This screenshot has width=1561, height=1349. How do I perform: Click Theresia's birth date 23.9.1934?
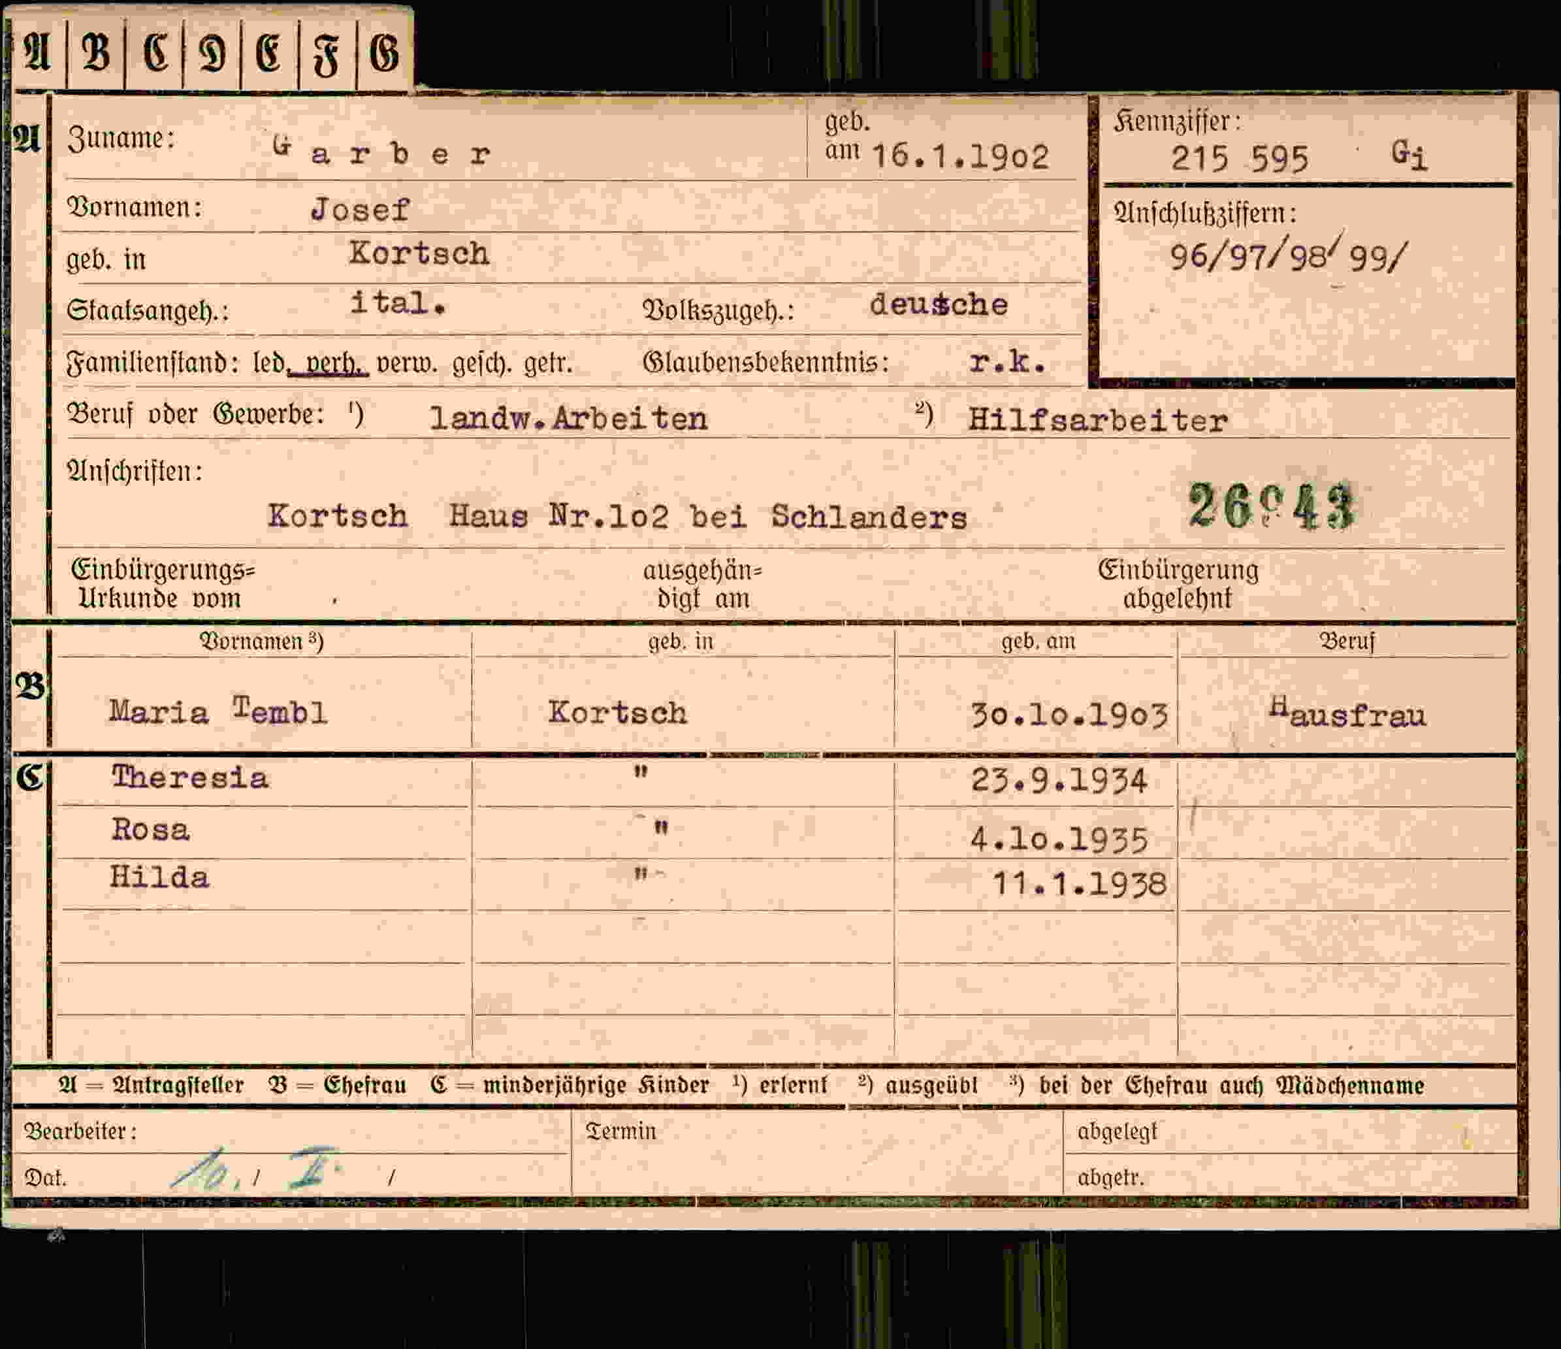point(1059,780)
